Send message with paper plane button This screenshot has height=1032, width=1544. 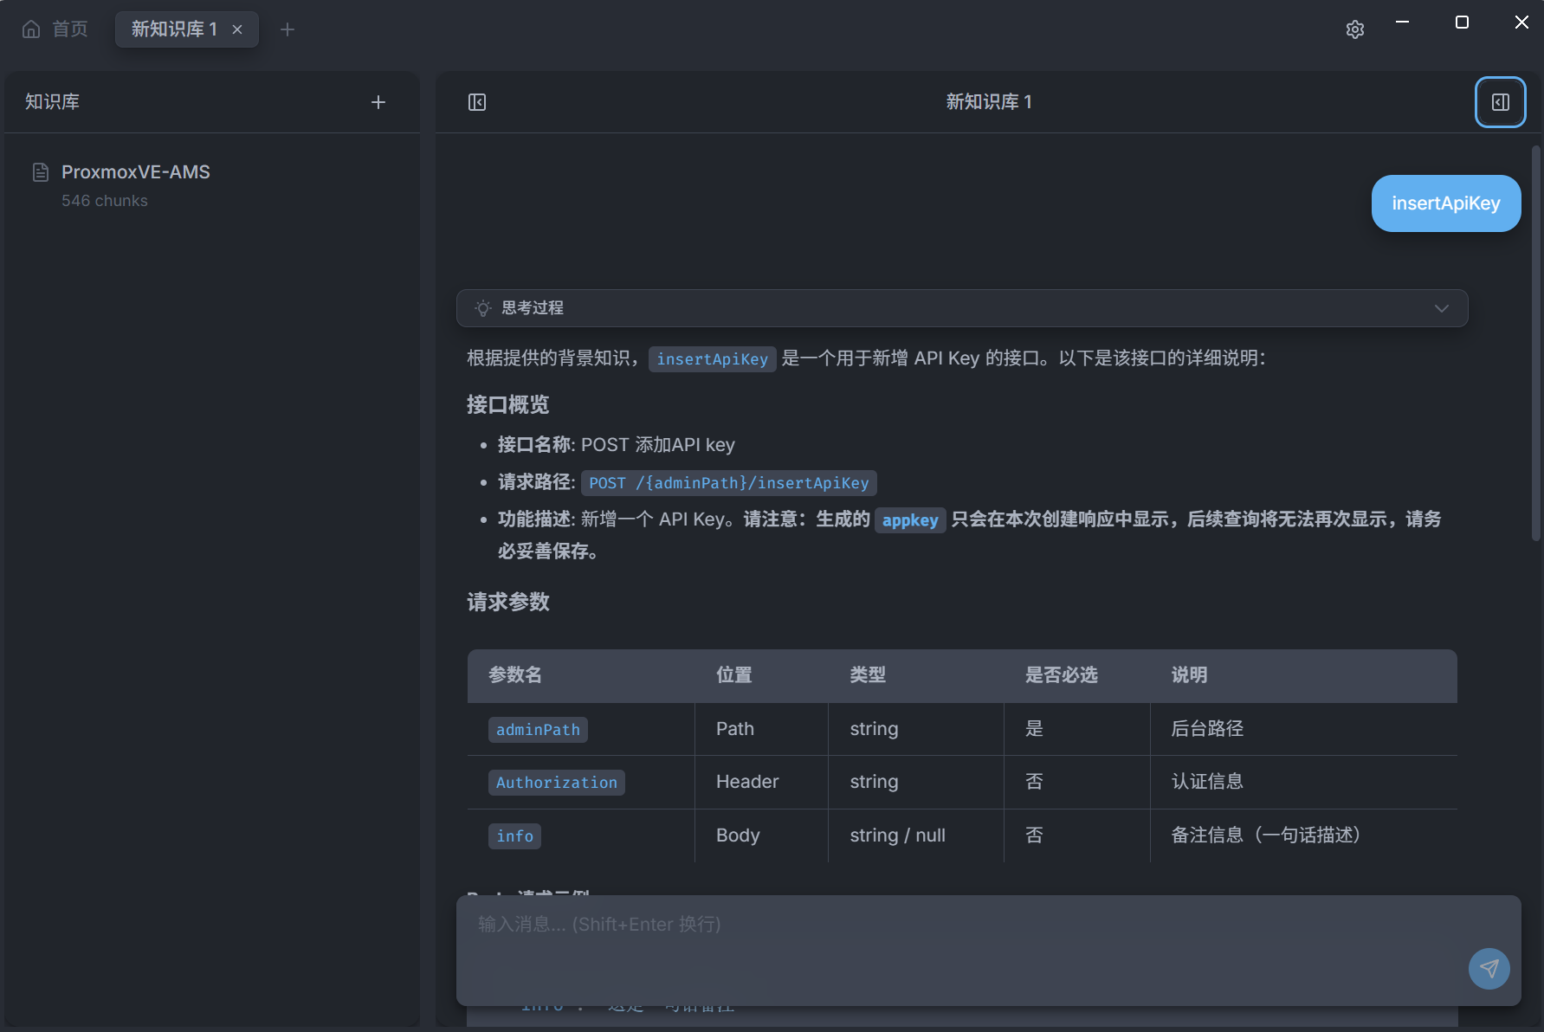click(x=1489, y=969)
